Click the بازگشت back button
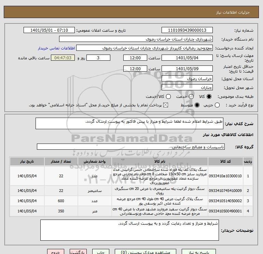This screenshot has width=263, height=254. 78,252
